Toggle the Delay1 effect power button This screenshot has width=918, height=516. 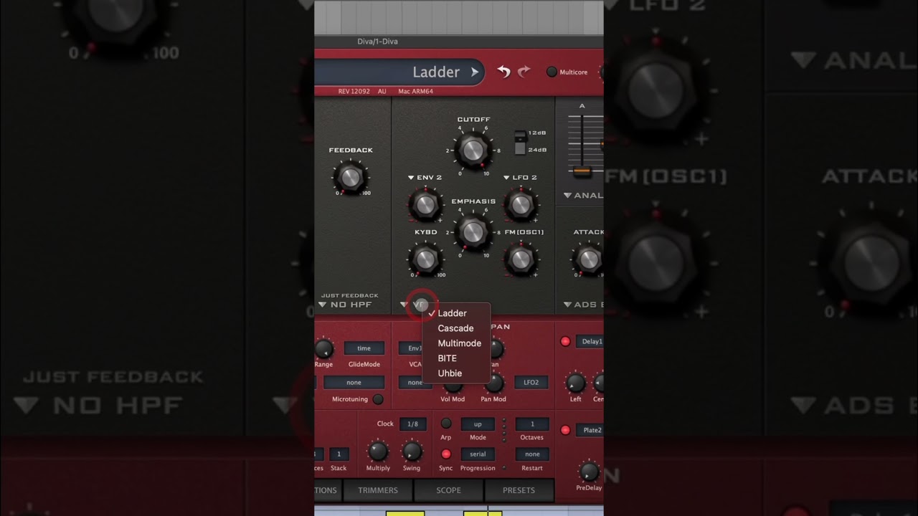[565, 341]
